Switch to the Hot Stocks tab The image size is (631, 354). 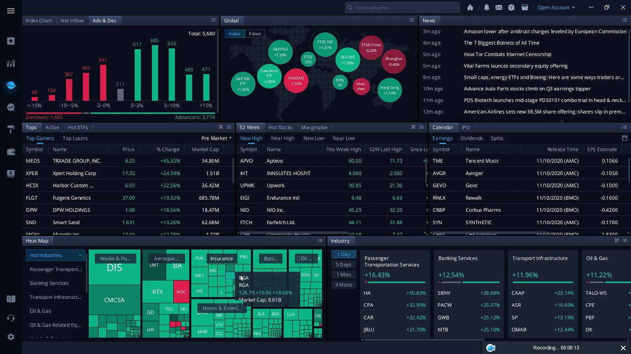(280, 127)
